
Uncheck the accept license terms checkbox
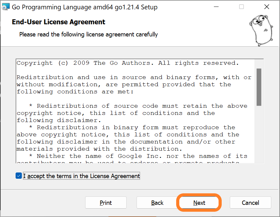pyautogui.click(x=19, y=176)
